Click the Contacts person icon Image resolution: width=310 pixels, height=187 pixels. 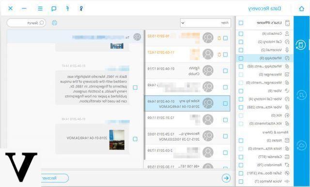pyautogui.click(x=287, y=34)
